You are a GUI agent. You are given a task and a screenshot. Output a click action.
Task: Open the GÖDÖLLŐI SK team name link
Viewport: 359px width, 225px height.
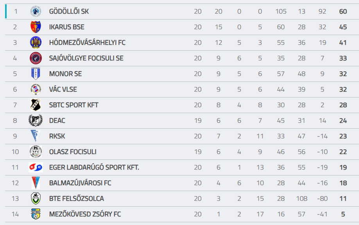[x=69, y=11]
